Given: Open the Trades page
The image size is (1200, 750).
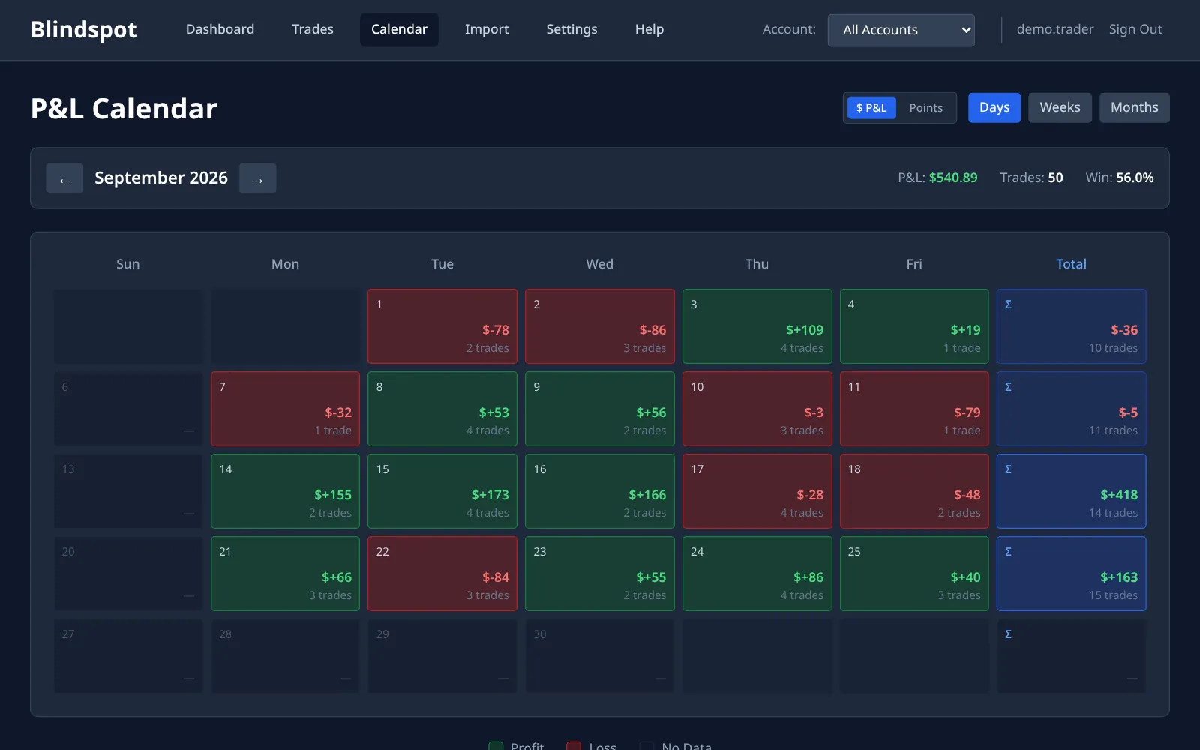Looking at the screenshot, I should coord(313,29).
